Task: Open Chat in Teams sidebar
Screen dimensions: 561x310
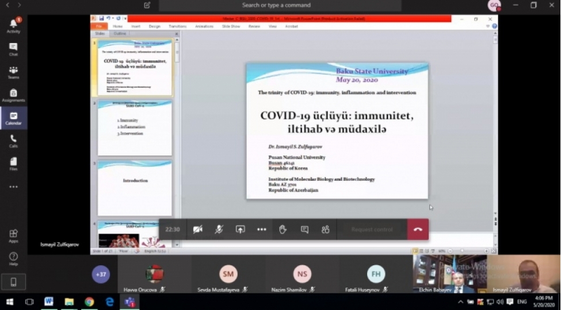Action: (13, 49)
